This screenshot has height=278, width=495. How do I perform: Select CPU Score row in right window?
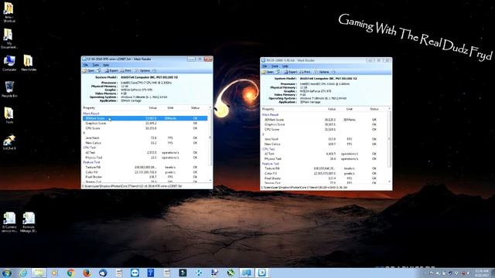324,129
